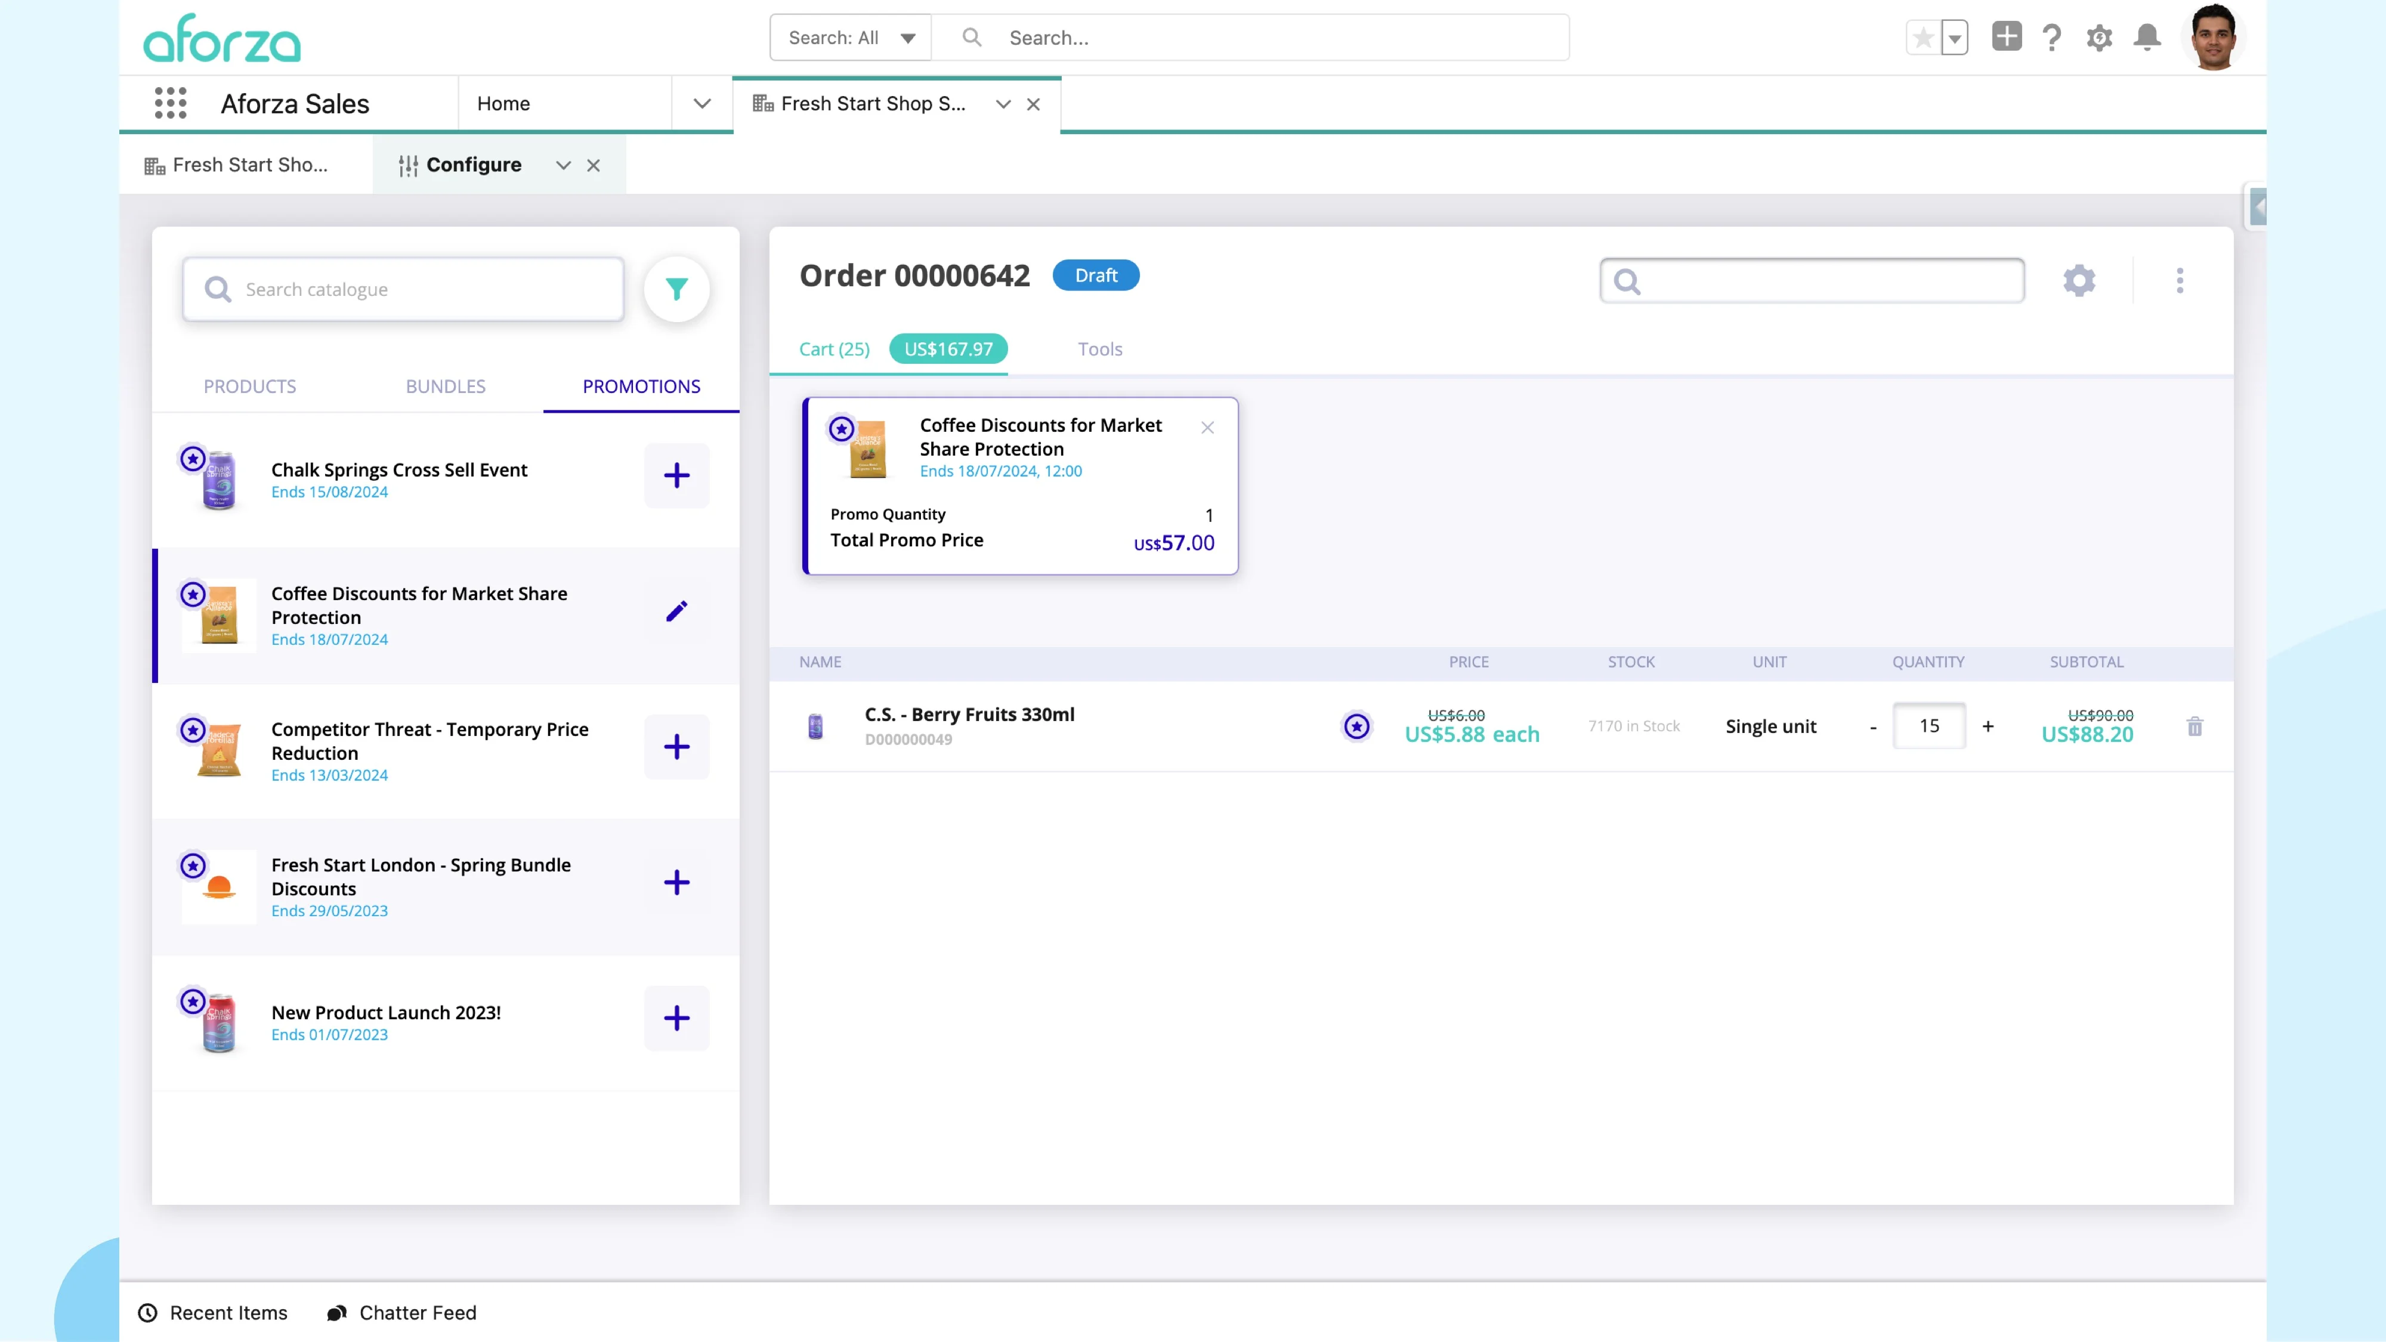
Task: Open the favorites star icon
Action: pyautogui.click(x=1923, y=38)
